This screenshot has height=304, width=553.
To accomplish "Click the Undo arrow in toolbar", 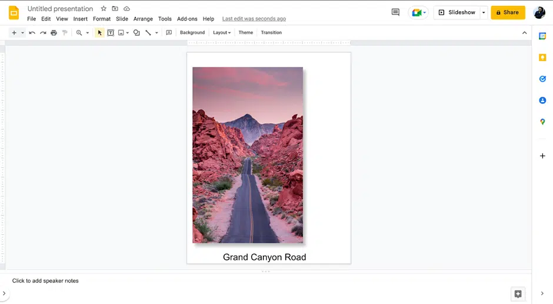I will tap(32, 33).
